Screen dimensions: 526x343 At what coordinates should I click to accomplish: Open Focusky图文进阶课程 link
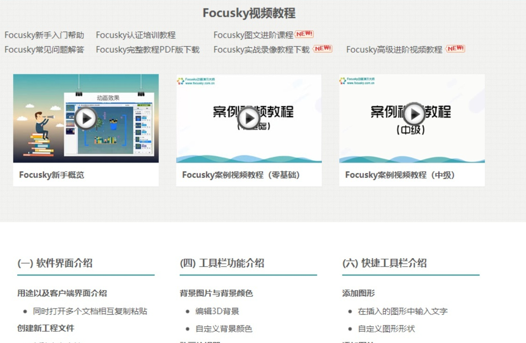point(253,35)
